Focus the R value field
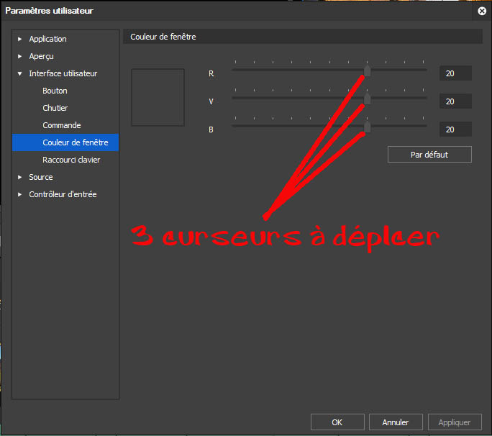Viewport: 492px width, 436px height. click(455, 73)
